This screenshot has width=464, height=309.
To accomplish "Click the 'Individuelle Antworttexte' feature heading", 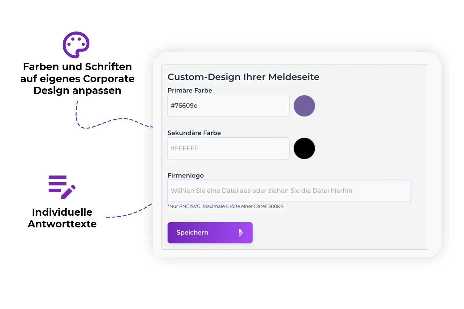I will point(62,218).
